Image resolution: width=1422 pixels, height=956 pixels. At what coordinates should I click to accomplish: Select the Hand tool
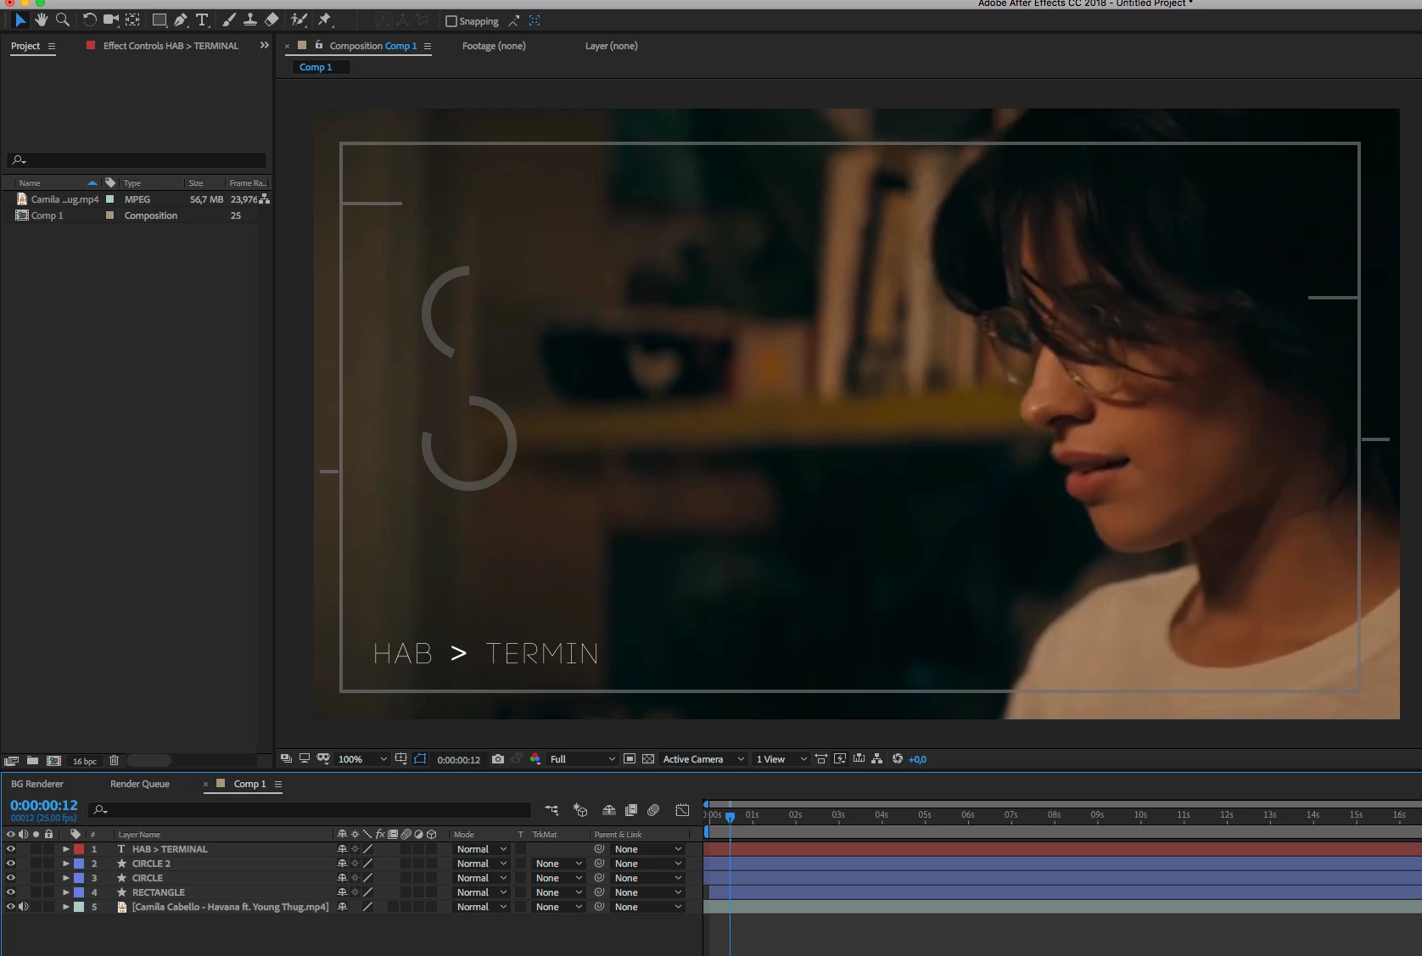pos(42,20)
